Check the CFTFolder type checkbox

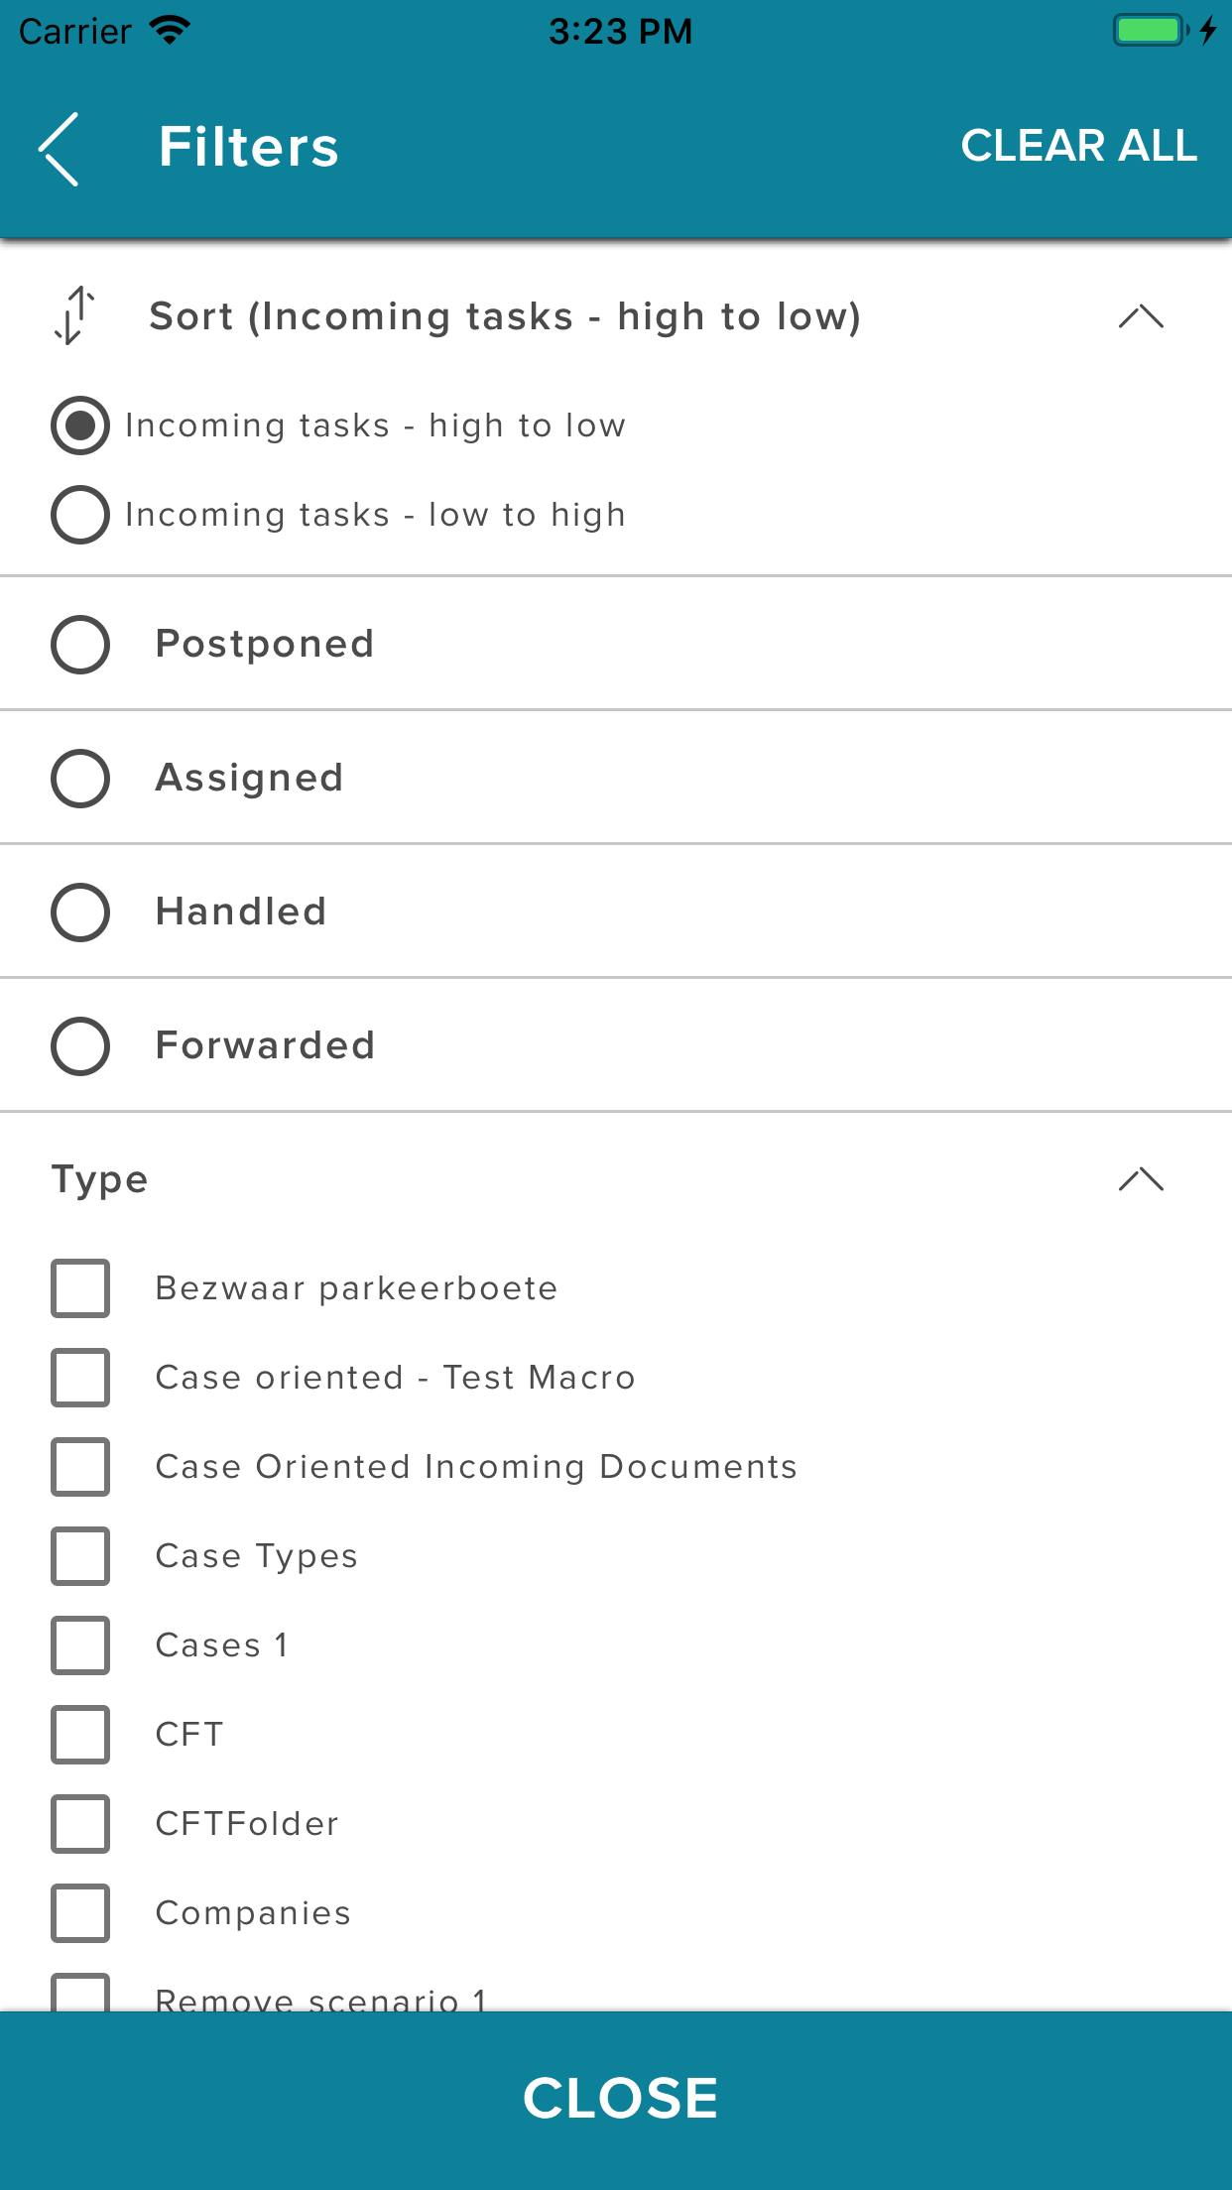(80, 1824)
